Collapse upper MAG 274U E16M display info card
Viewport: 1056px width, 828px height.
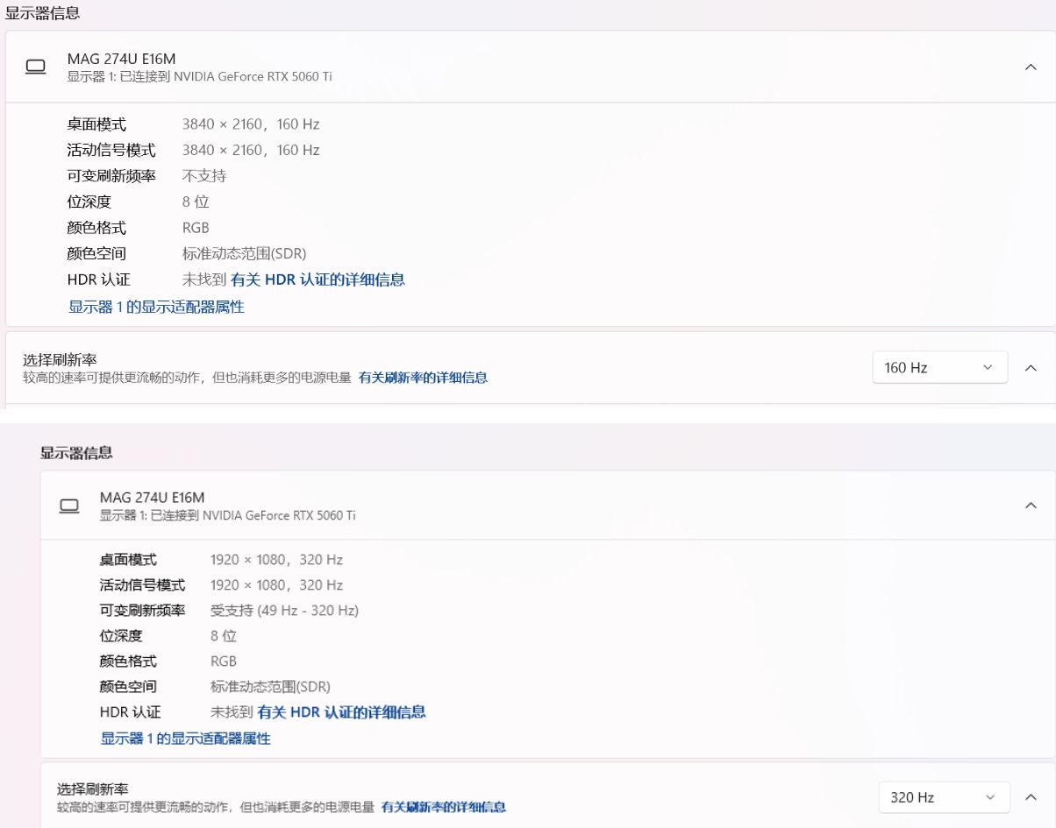1031,67
